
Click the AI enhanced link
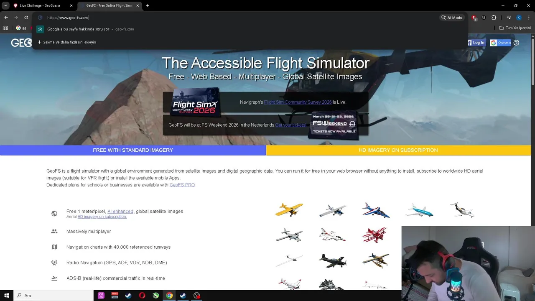click(x=120, y=212)
